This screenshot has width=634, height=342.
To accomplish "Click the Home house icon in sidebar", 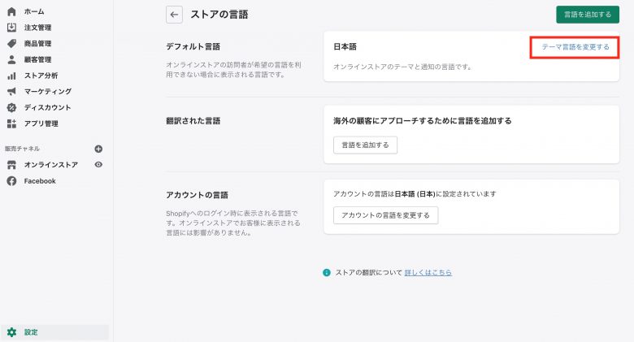I will tap(11, 11).
